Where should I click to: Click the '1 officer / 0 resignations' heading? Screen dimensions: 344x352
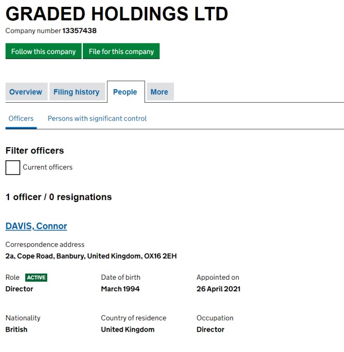pos(59,197)
